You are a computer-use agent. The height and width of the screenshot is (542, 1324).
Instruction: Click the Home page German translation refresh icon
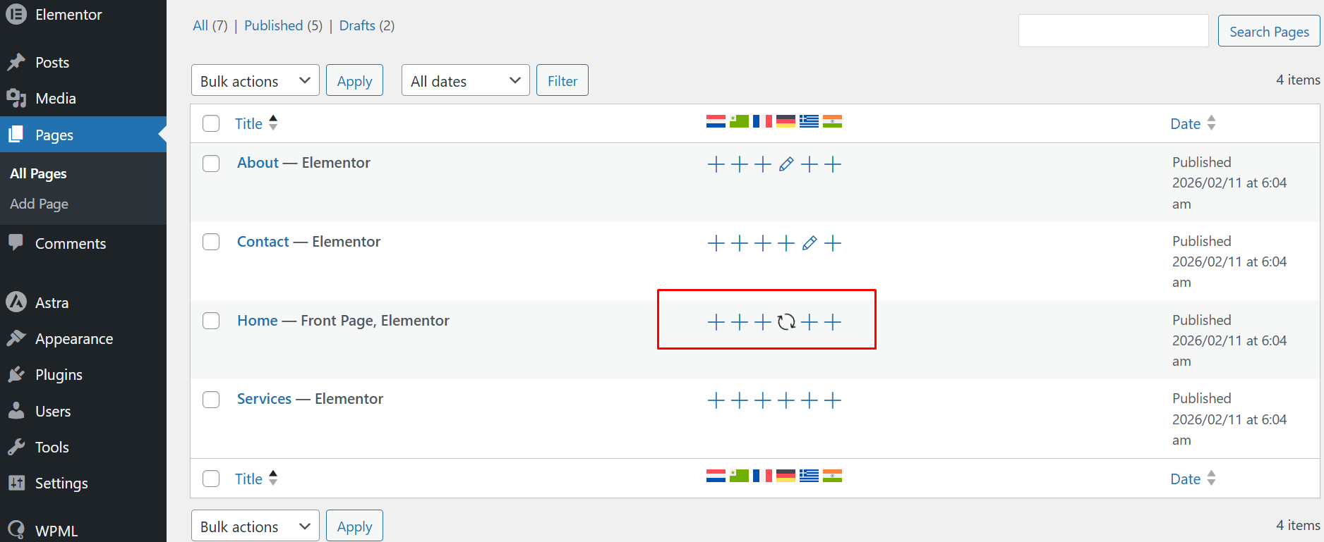click(786, 322)
